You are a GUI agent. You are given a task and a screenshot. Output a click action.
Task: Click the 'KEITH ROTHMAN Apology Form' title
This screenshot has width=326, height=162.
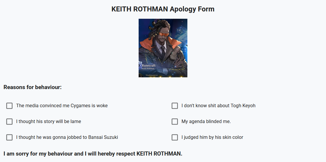coord(163,9)
